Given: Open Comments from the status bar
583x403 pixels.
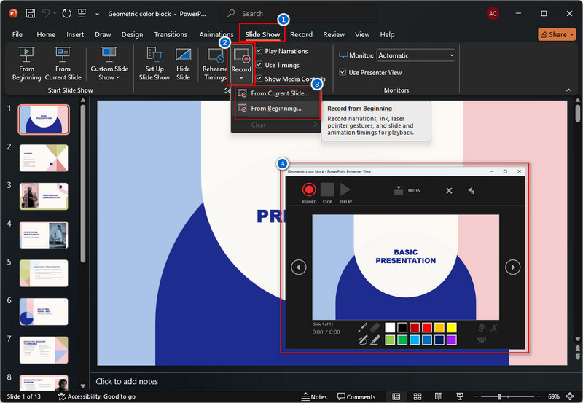Looking at the screenshot, I should tap(356, 396).
